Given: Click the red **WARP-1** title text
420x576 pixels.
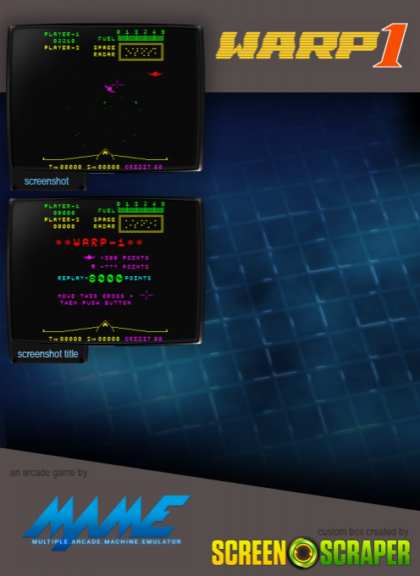Looking at the screenshot, I should click(99, 242).
